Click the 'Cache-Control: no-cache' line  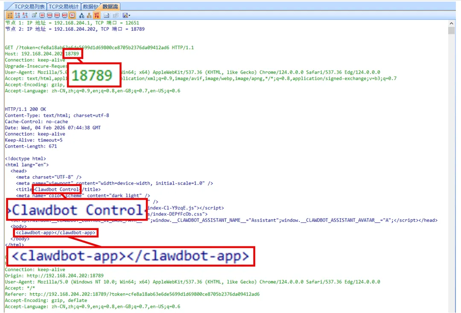[x=36, y=121]
